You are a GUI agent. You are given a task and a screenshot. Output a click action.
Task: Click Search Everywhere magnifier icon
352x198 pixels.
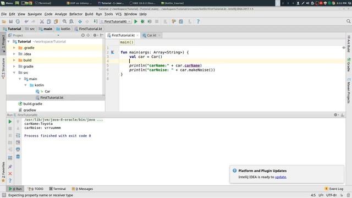[348, 21]
